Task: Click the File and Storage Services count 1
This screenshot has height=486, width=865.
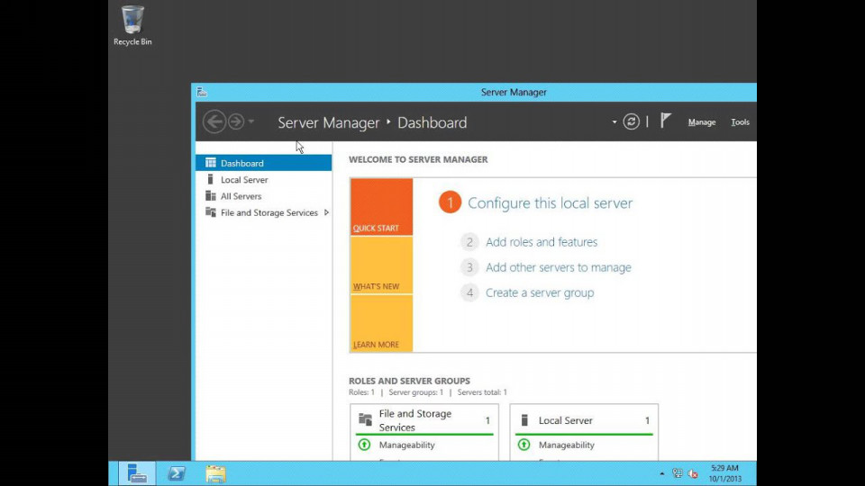Action: pyautogui.click(x=487, y=420)
